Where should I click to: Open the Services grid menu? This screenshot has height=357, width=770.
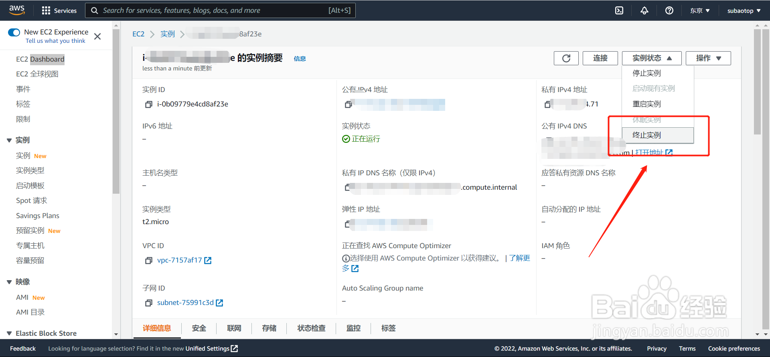[59, 10]
